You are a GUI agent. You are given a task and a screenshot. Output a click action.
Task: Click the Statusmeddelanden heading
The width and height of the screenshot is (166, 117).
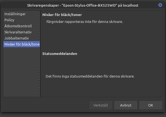point(60,54)
